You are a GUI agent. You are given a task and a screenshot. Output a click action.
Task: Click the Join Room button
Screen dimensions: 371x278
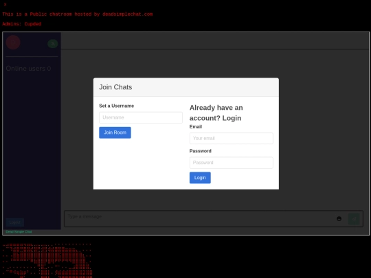(115, 132)
